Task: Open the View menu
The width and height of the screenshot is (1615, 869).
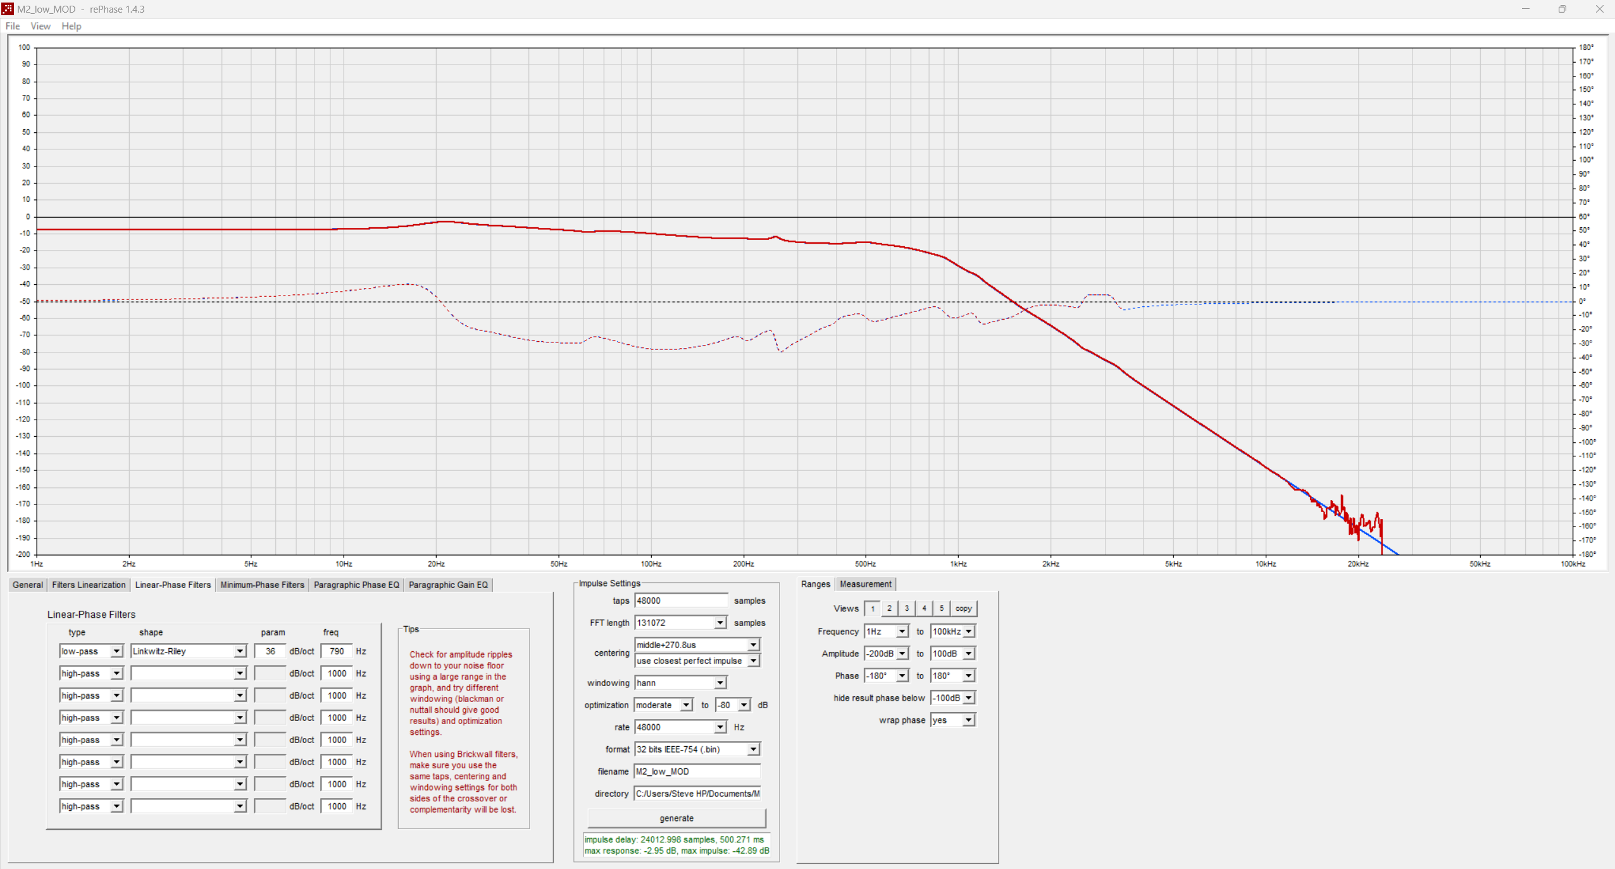Action: tap(40, 26)
